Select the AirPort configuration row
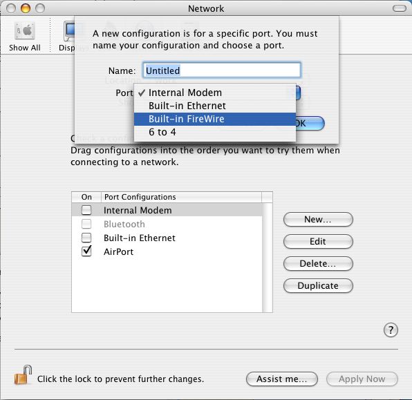 point(167,251)
